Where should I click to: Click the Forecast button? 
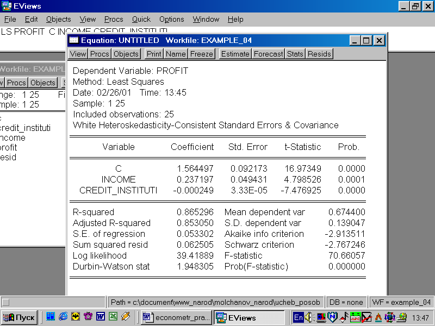(268, 54)
